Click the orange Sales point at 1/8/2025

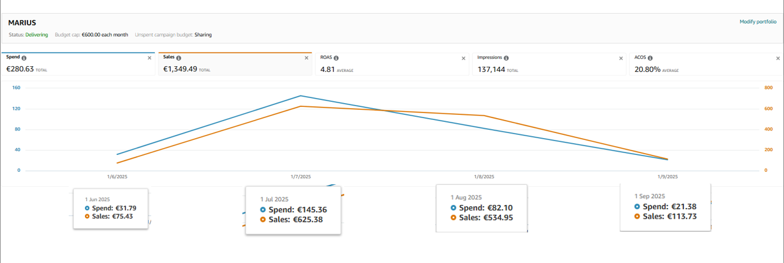coord(484,116)
